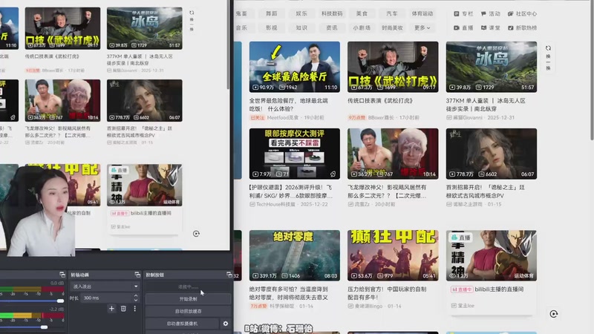The image size is (594, 334).
Task: Click the disabled streaming status button in OBS controls
Action: coord(188,286)
